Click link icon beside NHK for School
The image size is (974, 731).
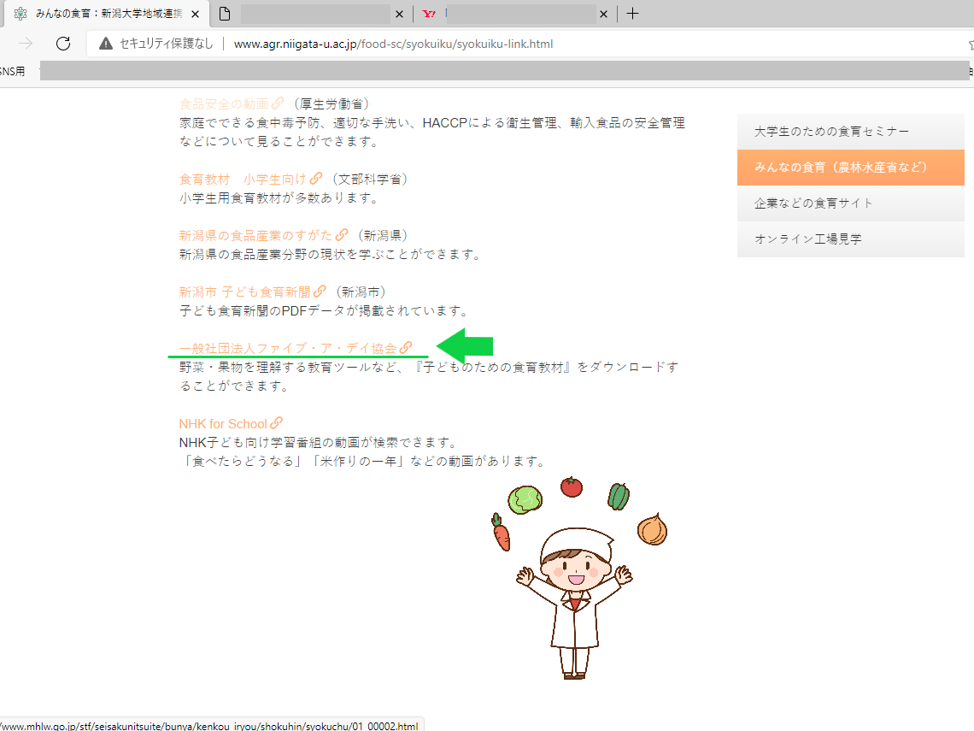coord(277,422)
